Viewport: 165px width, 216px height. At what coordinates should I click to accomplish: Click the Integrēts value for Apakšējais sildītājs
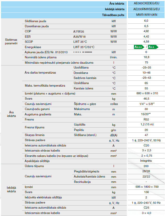[x=146, y=161]
